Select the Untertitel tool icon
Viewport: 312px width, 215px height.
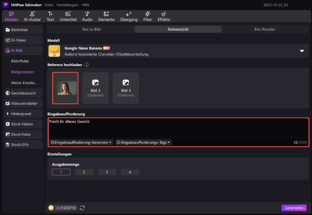pyautogui.click(x=68, y=14)
